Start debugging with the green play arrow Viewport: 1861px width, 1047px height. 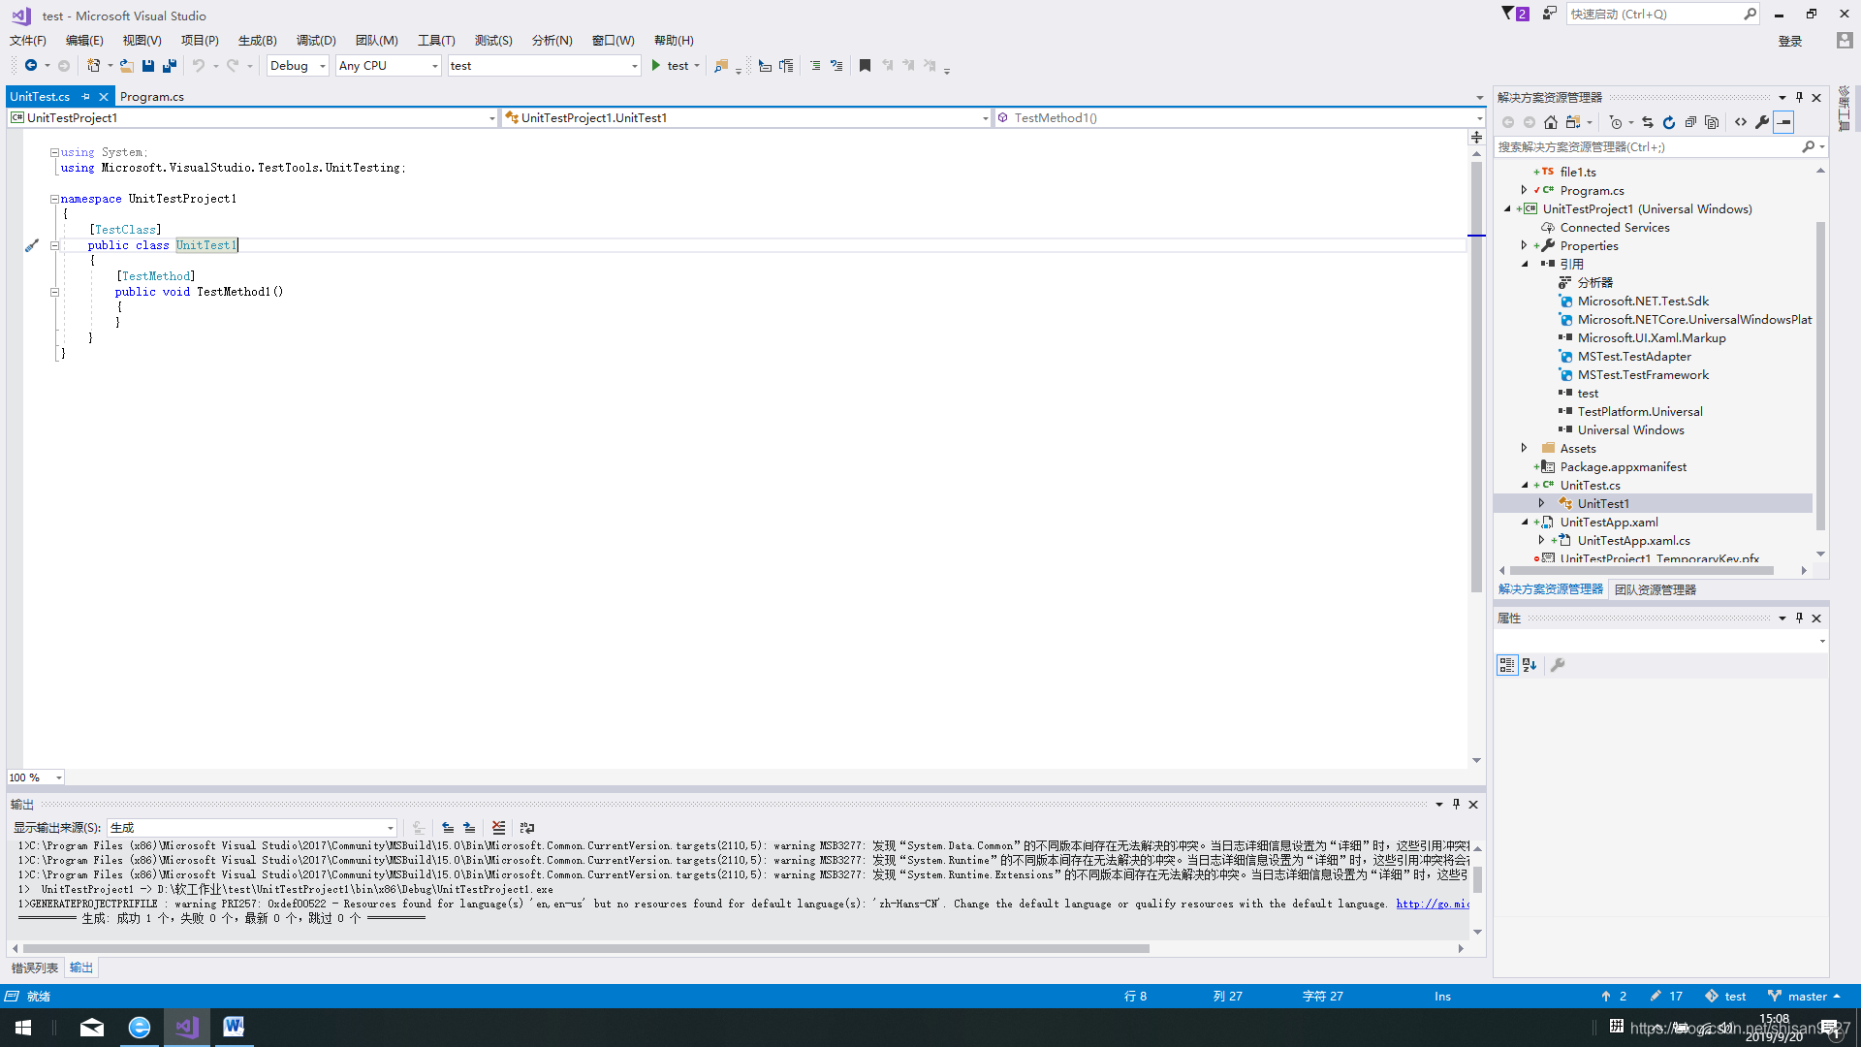pos(656,66)
